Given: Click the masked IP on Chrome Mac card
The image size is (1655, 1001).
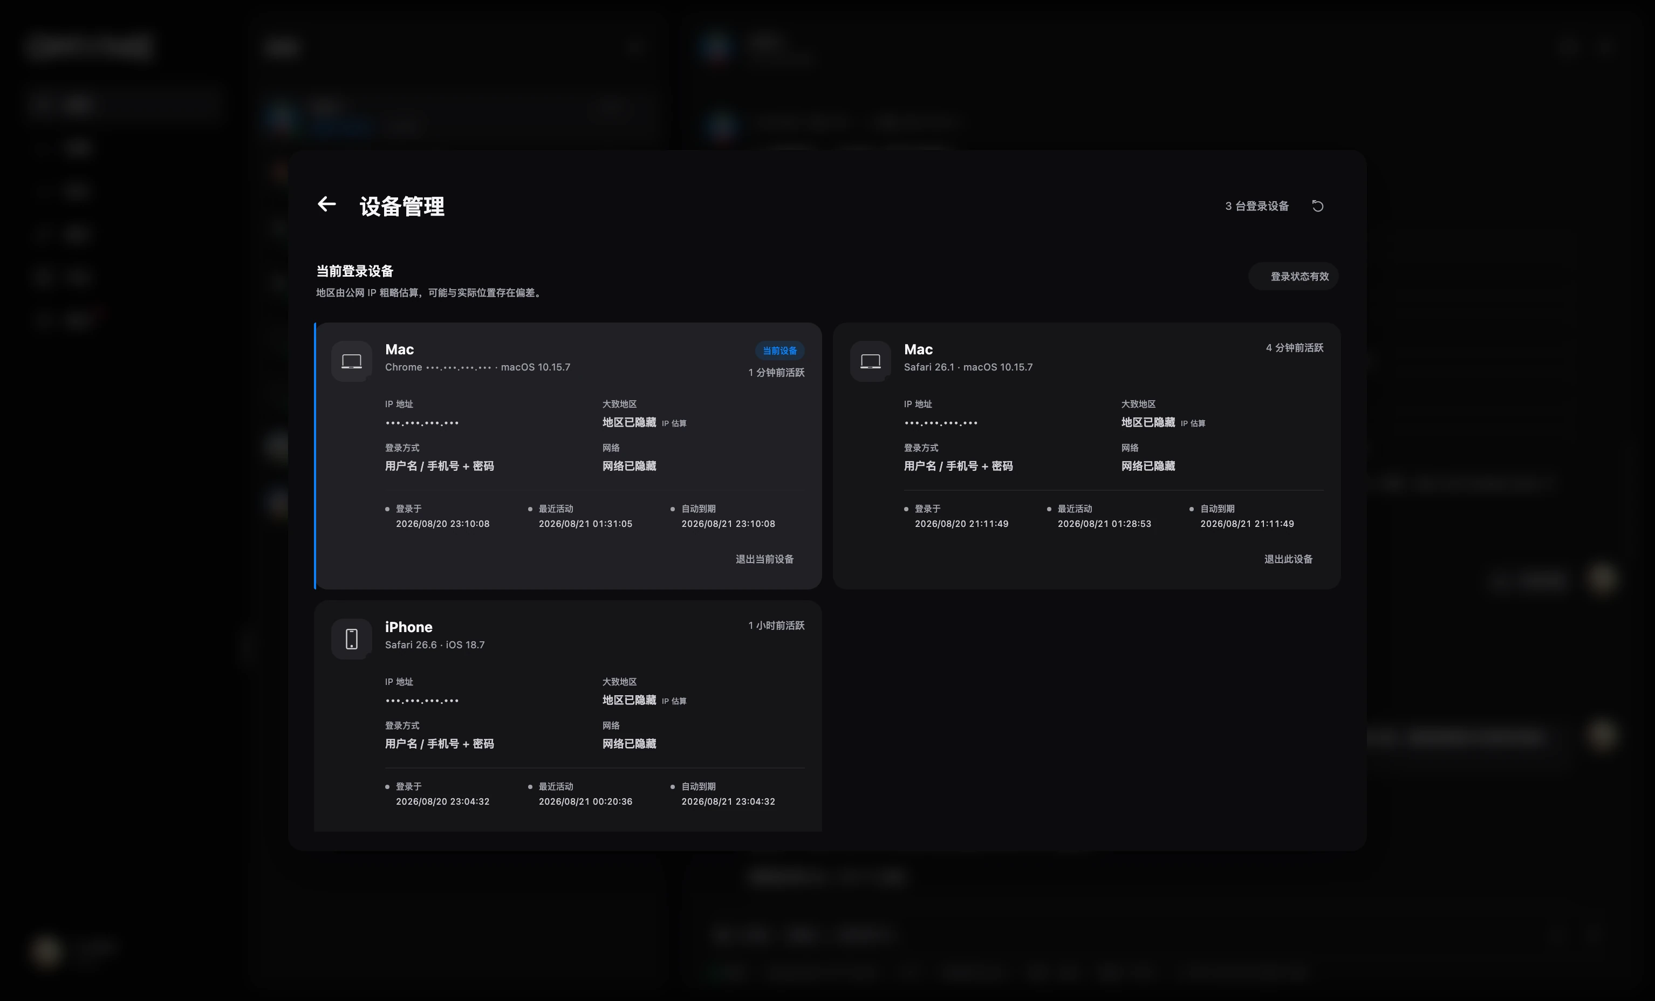Looking at the screenshot, I should [x=422, y=423].
